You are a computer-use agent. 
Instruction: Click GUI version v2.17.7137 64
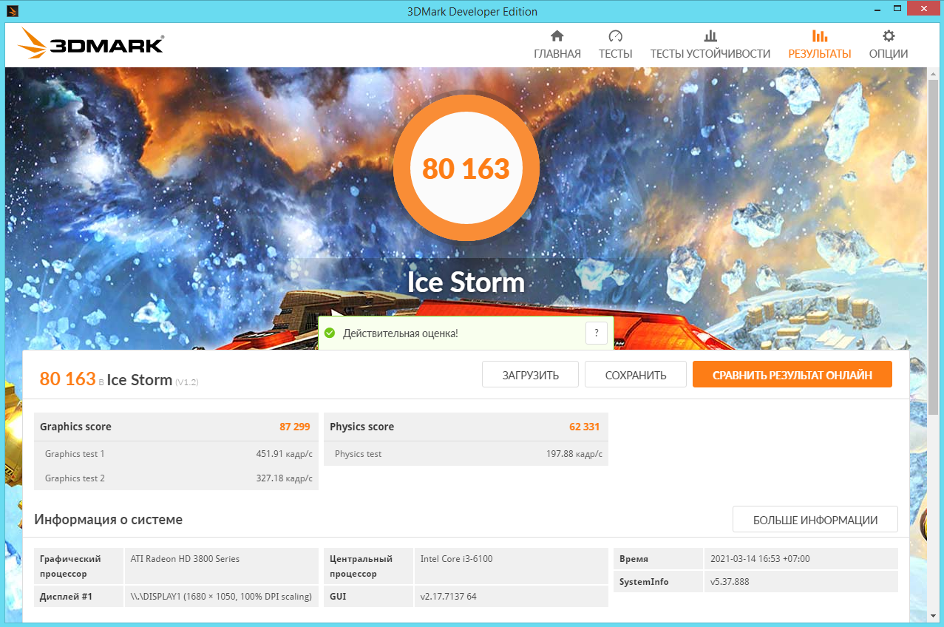[449, 597]
